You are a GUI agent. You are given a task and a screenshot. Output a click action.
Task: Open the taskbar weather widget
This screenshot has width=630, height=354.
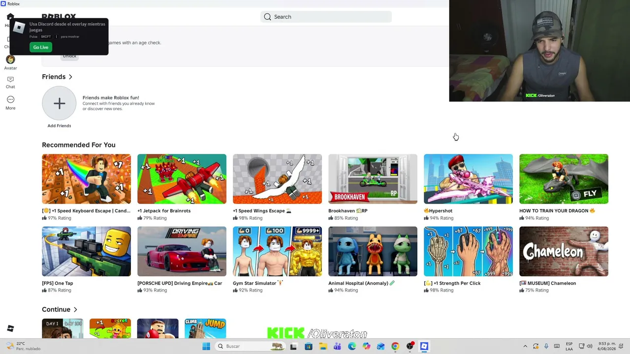coord(22,346)
